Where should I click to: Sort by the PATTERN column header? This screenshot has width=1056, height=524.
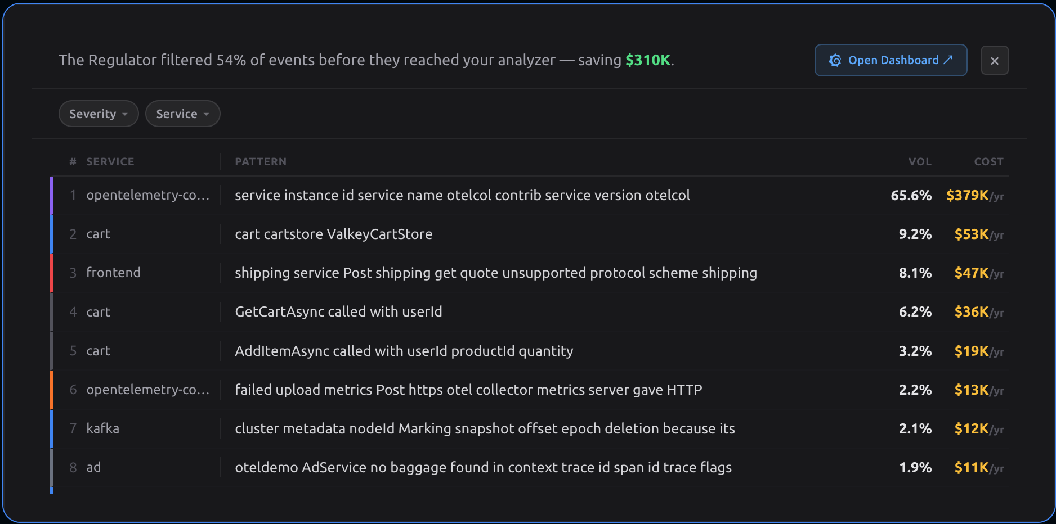click(261, 162)
